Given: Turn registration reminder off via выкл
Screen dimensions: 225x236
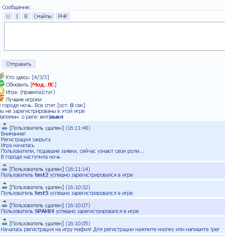Looking at the screenshot, I should 56,117.
